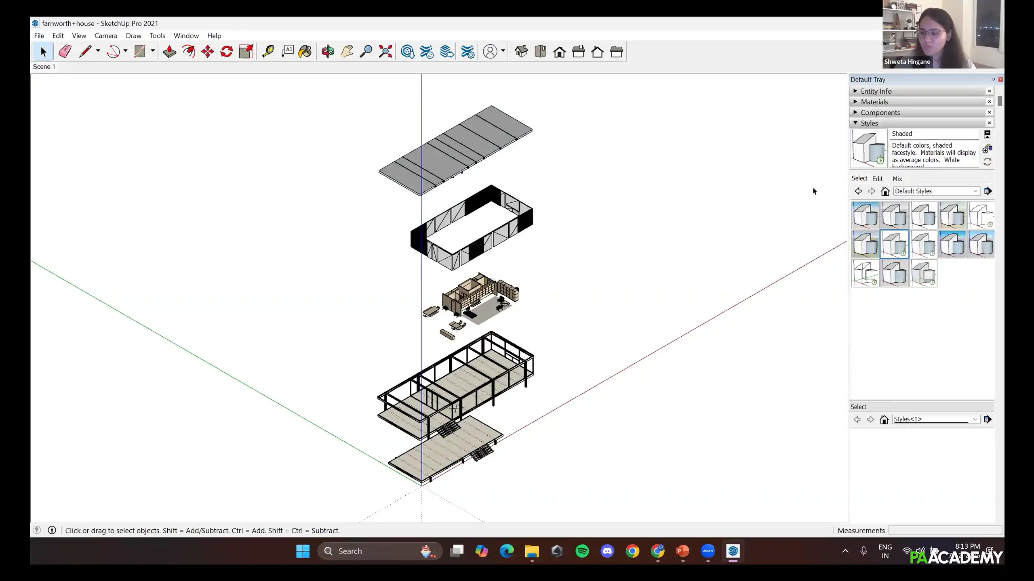Activate the Line pencil tool

point(85,52)
